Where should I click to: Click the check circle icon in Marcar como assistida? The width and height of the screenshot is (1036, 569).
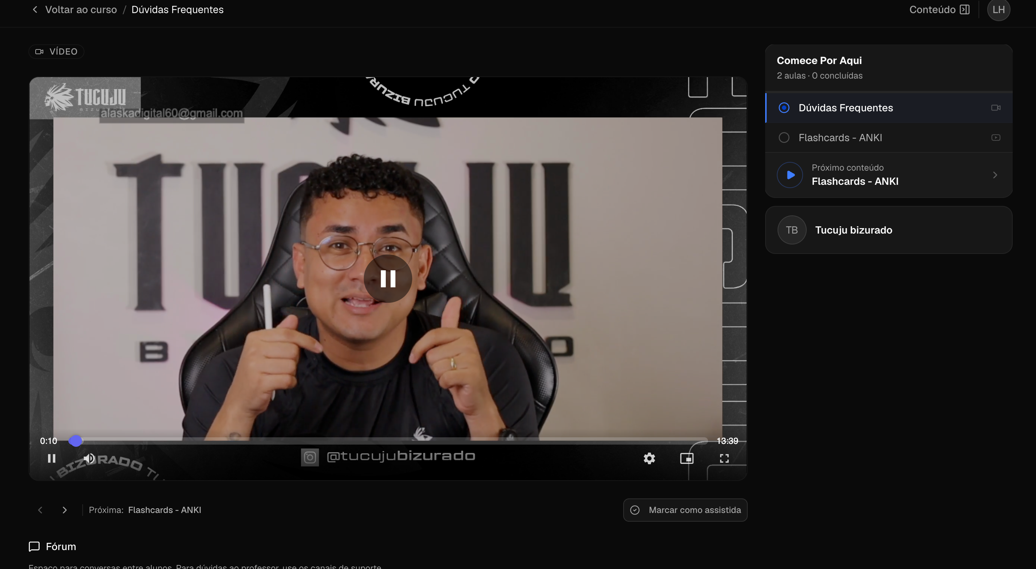click(634, 510)
